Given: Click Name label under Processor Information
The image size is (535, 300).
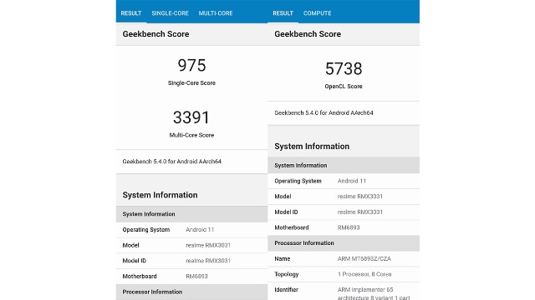Looking at the screenshot, I should 283,259.
